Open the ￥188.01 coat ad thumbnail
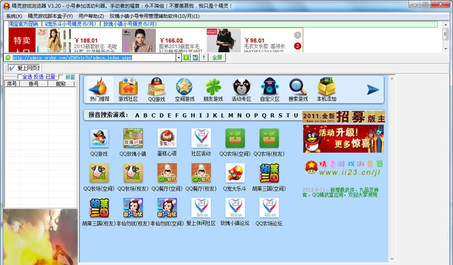 [x=53, y=40]
